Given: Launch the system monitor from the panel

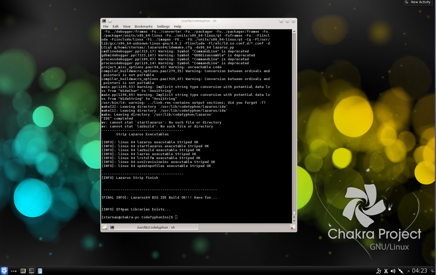Looking at the screenshot, I should [x=23, y=271].
